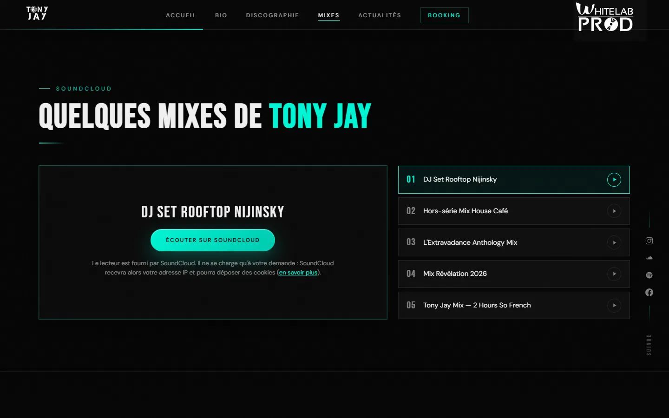Play DJ Set Rooftop Nijinsky track
The height and width of the screenshot is (418, 669).
[614, 180]
